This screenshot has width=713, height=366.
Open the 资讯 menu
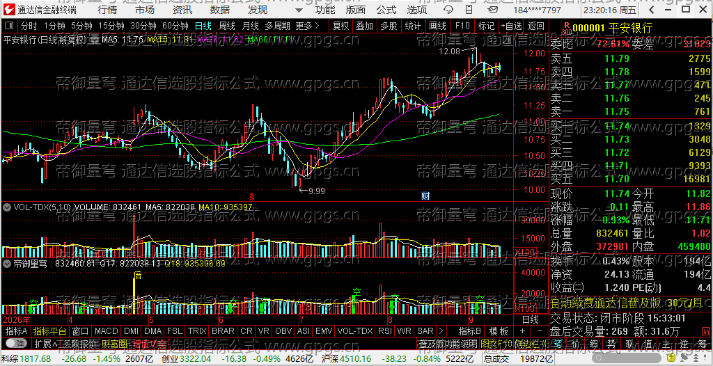click(182, 10)
